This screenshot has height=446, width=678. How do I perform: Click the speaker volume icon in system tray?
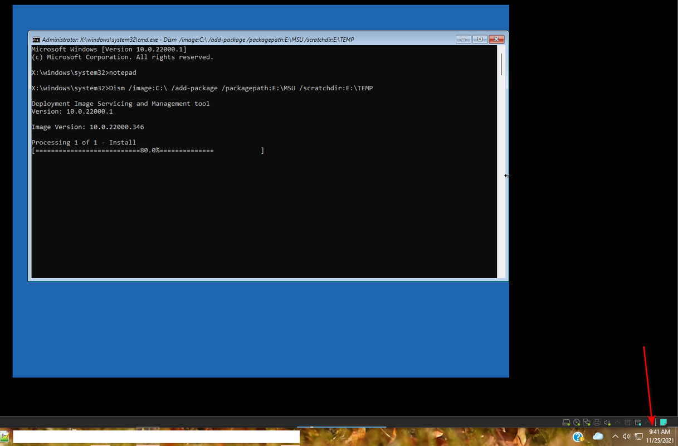click(x=627, y=437)
